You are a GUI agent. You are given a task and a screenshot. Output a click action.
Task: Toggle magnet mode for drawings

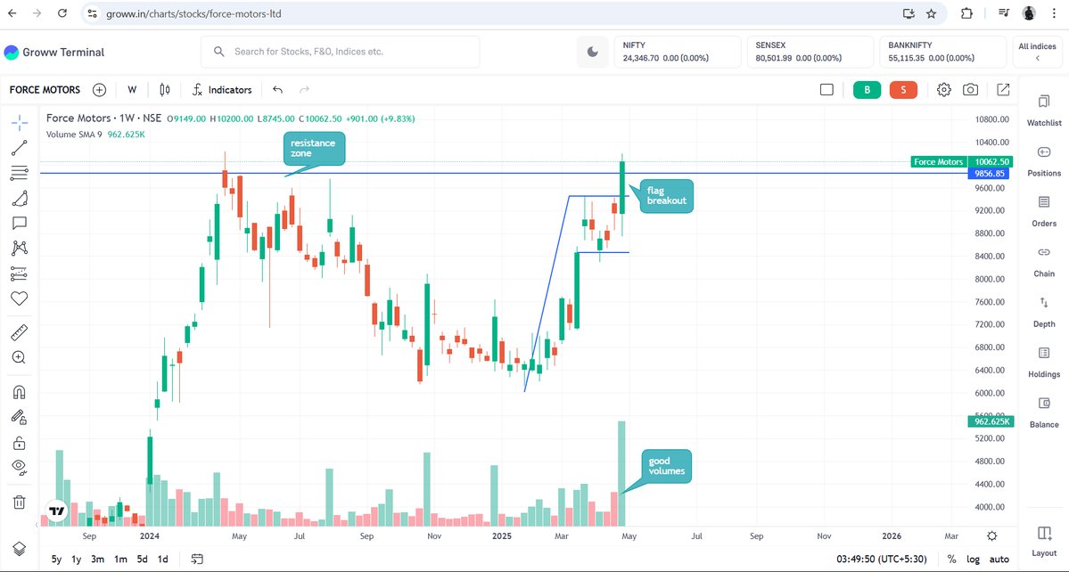19,392
